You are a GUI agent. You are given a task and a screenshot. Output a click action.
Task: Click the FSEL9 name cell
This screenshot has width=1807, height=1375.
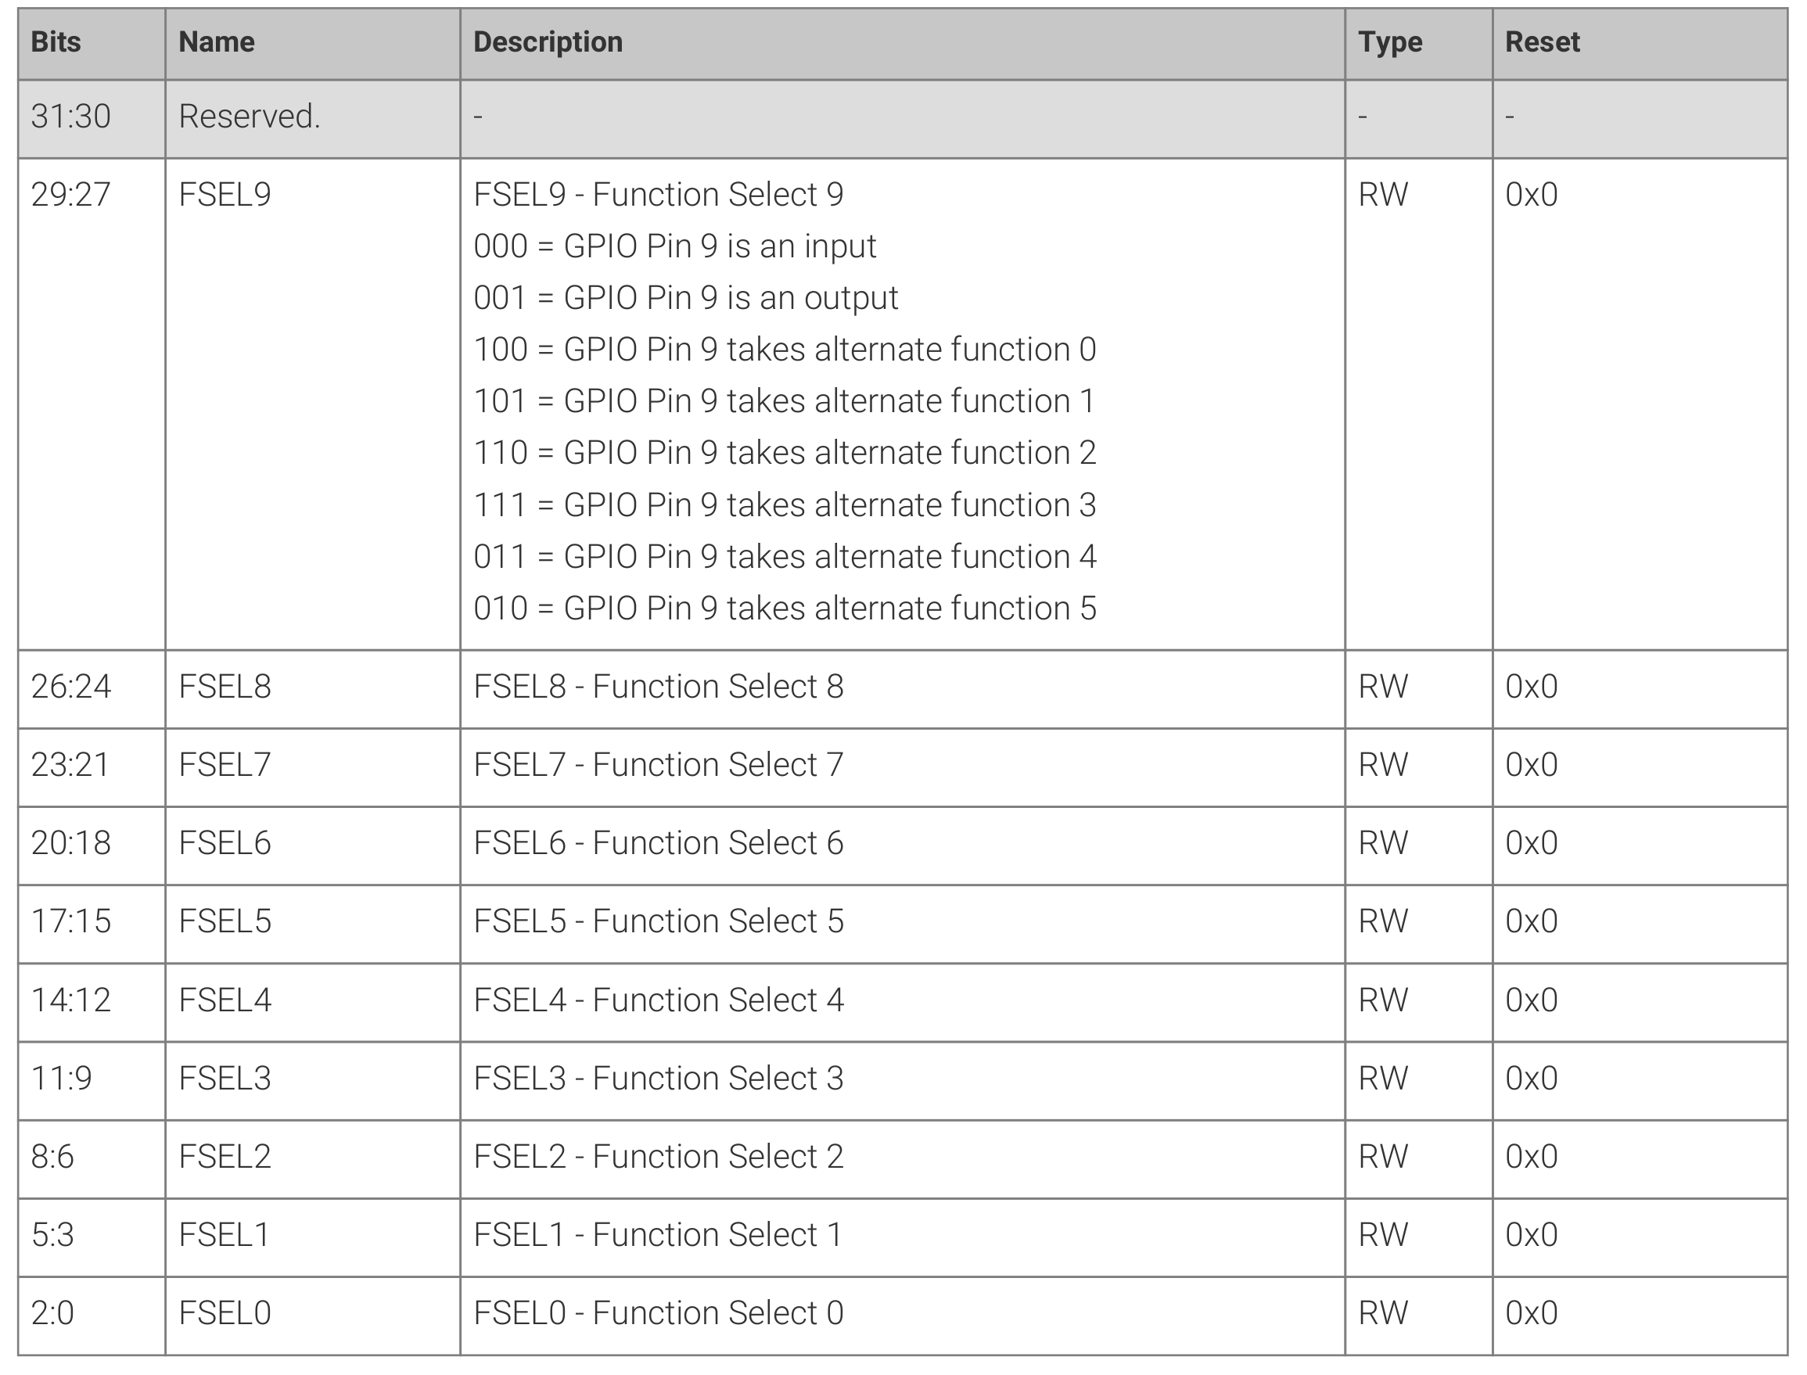click(225, 195)
